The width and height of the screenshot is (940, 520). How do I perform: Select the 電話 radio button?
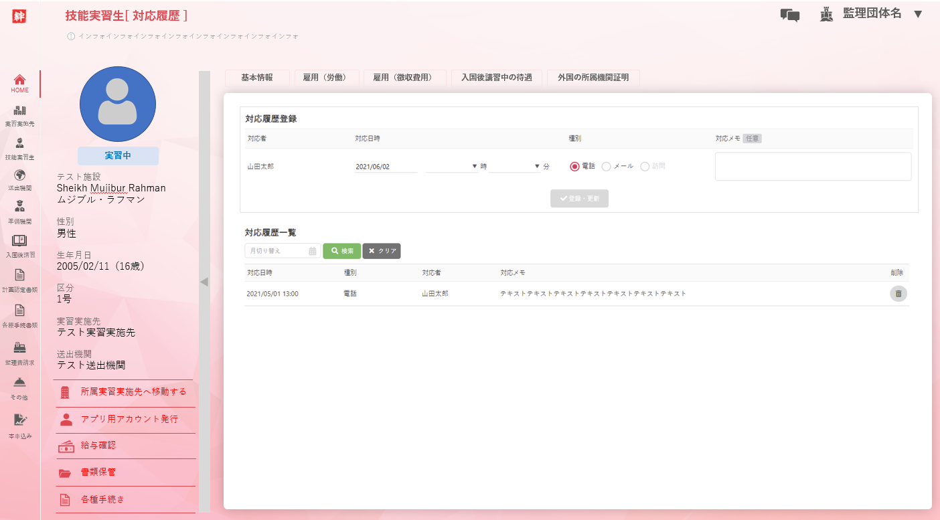(x=574, y=167)
